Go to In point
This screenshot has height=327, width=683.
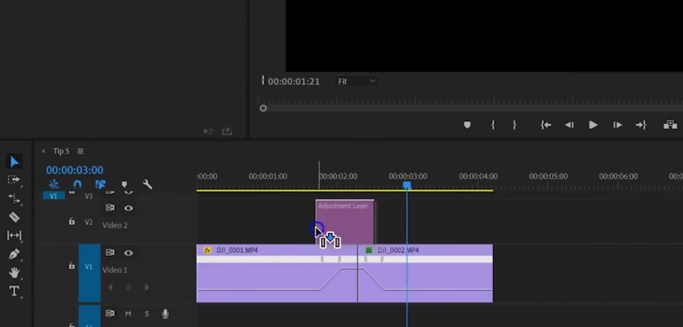coord(546,125)
